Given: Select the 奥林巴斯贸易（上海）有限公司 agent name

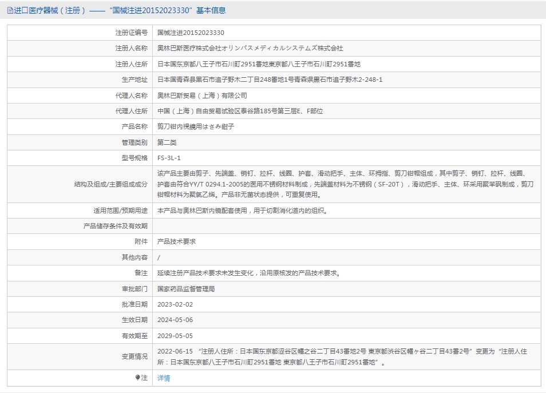Looking at the screenshot, I should tap(202, 96).
